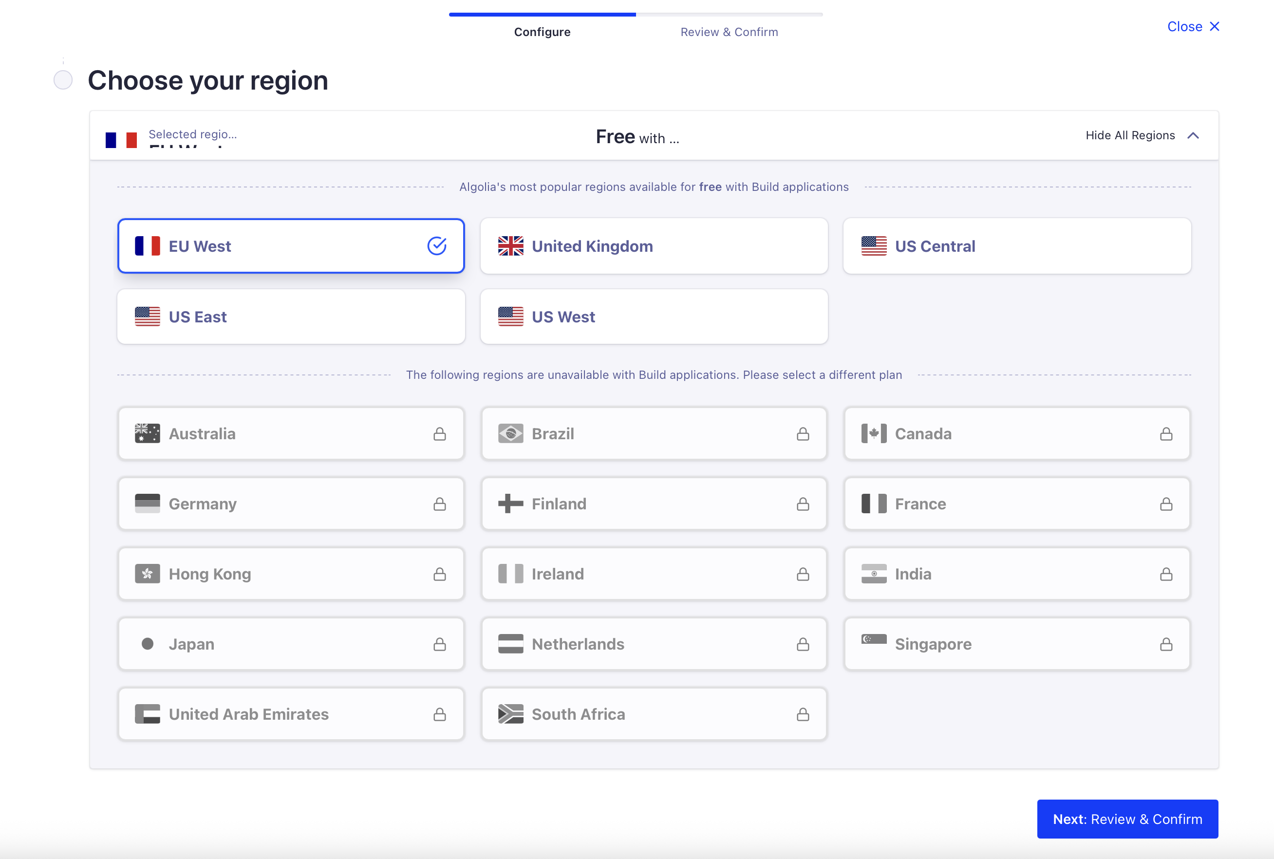This screenshot has height=859, width=1274.
Task: Select the US Central region option
Action: (1016, 246)
